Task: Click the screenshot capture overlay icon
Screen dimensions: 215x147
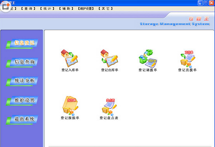Action: coord(6,6)
